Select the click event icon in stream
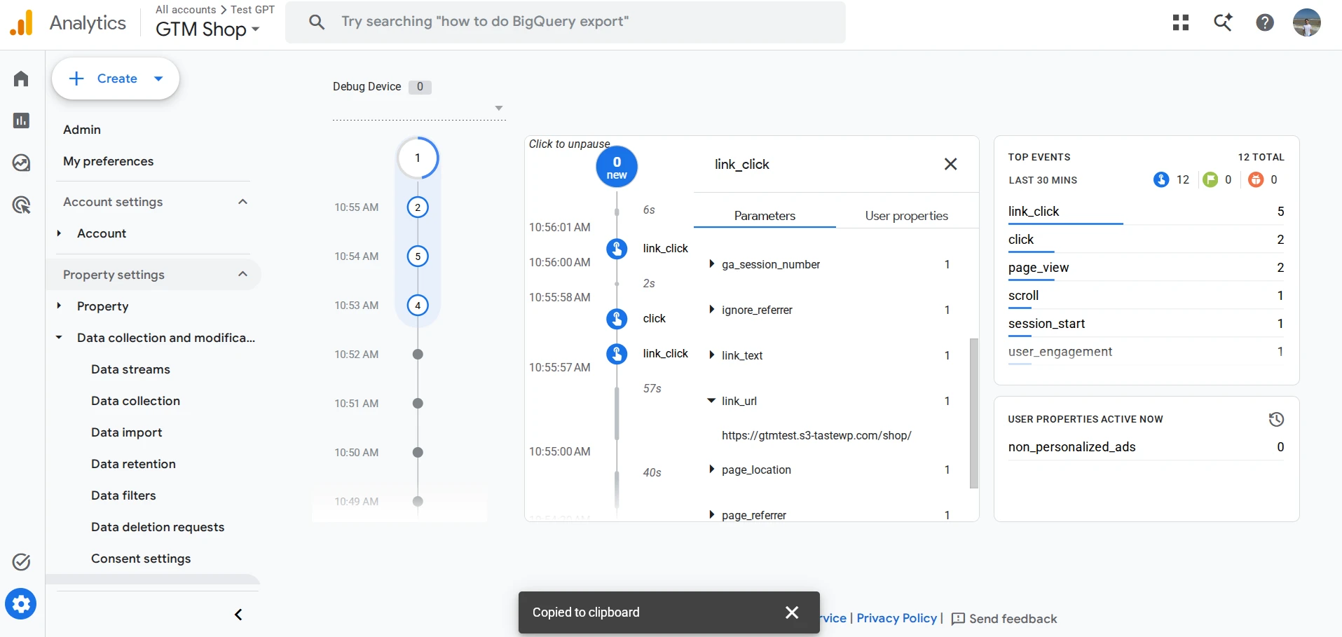This screenshot has height=637, width=1342. click(x=617, y=319)
